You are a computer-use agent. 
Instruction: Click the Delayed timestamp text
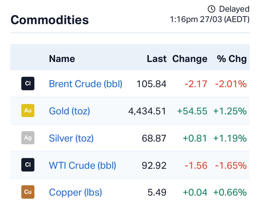(210, 20)
